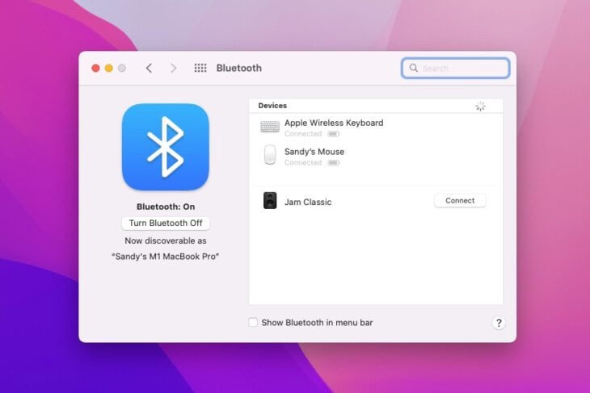
Task: Click the magnifying glass in search box
Action: [x=414, y=69]
